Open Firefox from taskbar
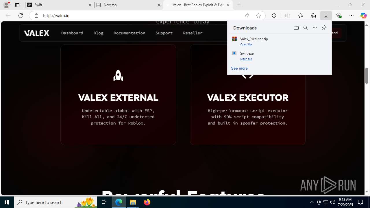This screenshot has width=370, height=208. click(147, 202)
